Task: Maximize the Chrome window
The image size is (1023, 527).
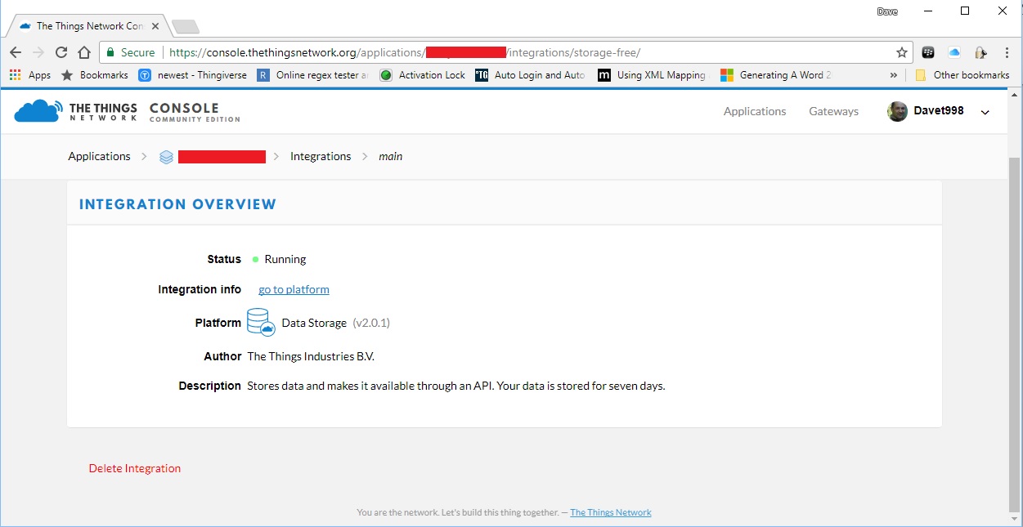Action: coord(965,11)
